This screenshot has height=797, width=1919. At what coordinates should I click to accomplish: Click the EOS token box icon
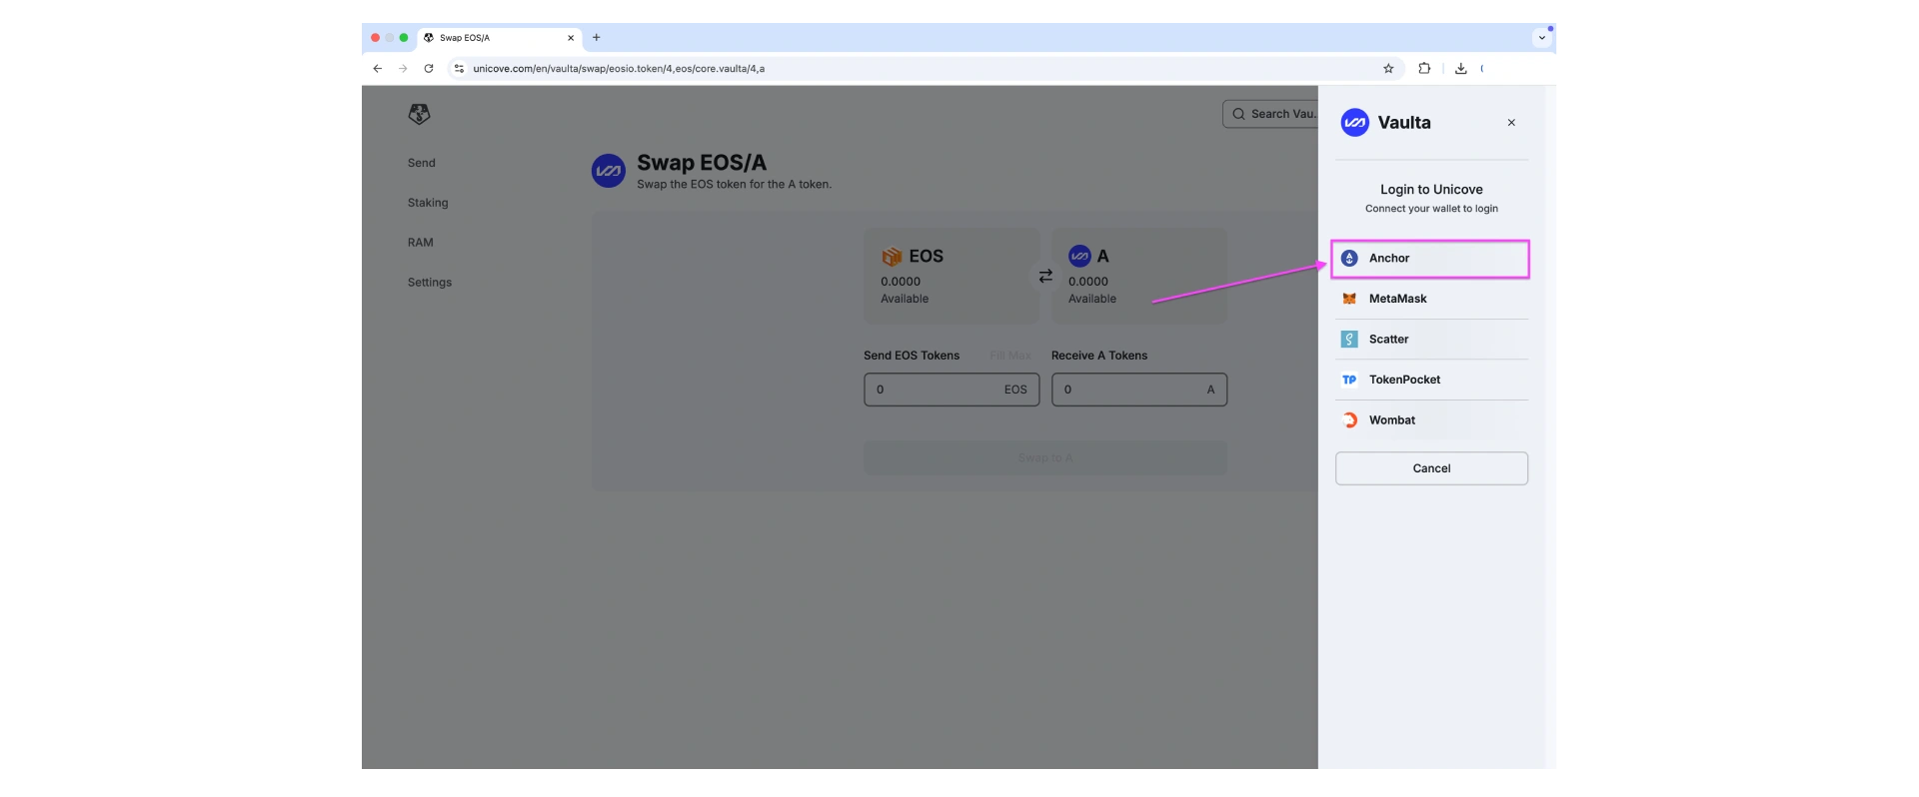coord(892,257)
